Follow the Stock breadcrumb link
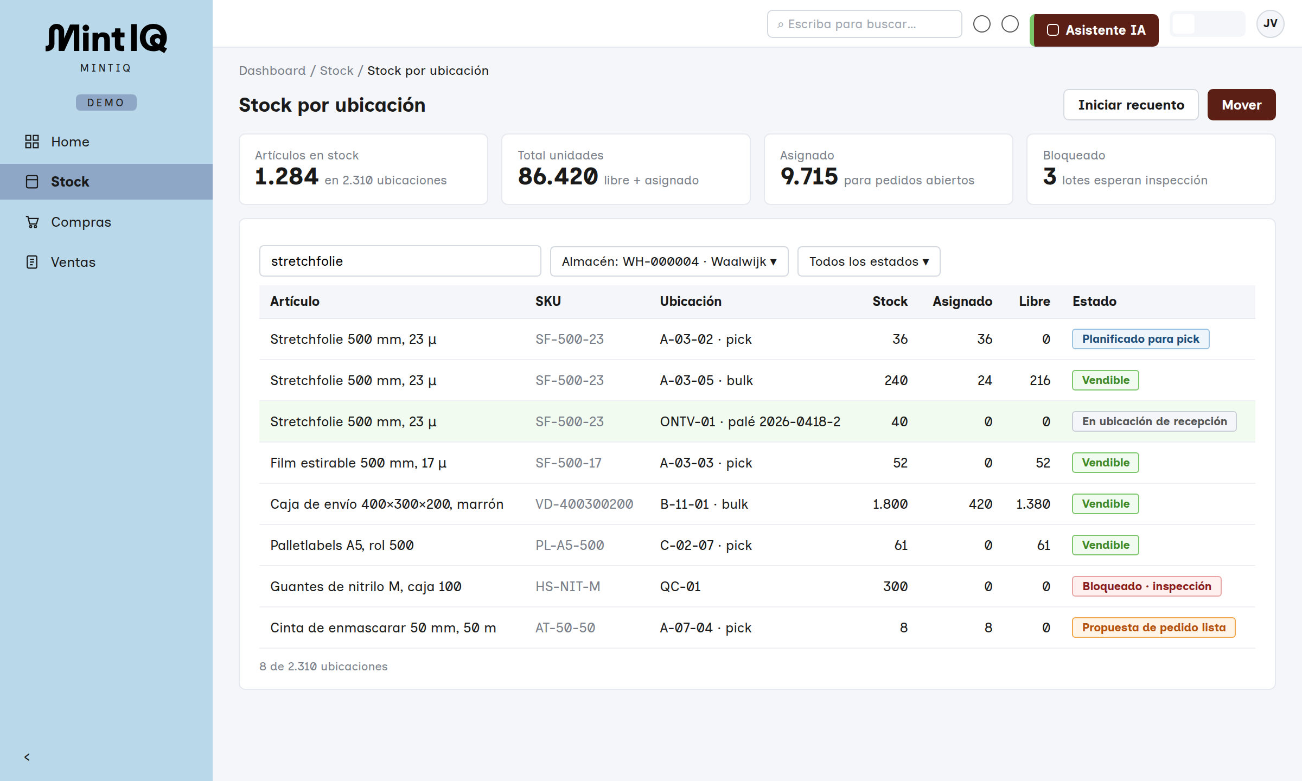The height and width of the screenshot is (781, 1302). (336, 71)
